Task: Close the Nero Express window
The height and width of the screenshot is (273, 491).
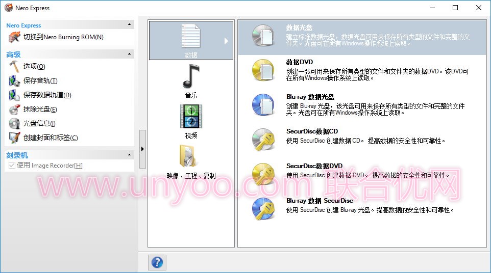Action: [478, 8]
